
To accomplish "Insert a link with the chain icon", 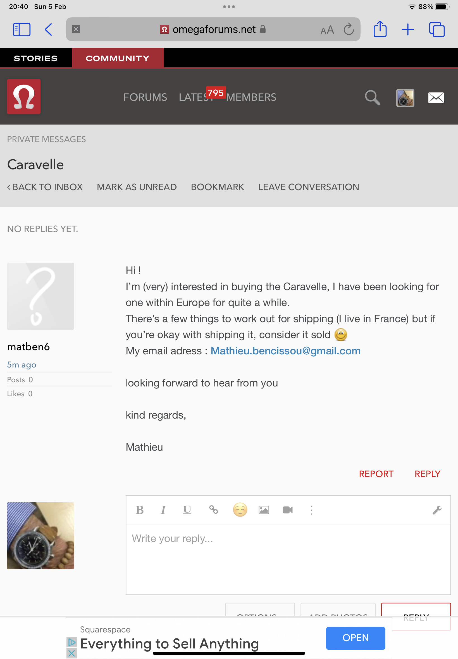I will [213, 510].
